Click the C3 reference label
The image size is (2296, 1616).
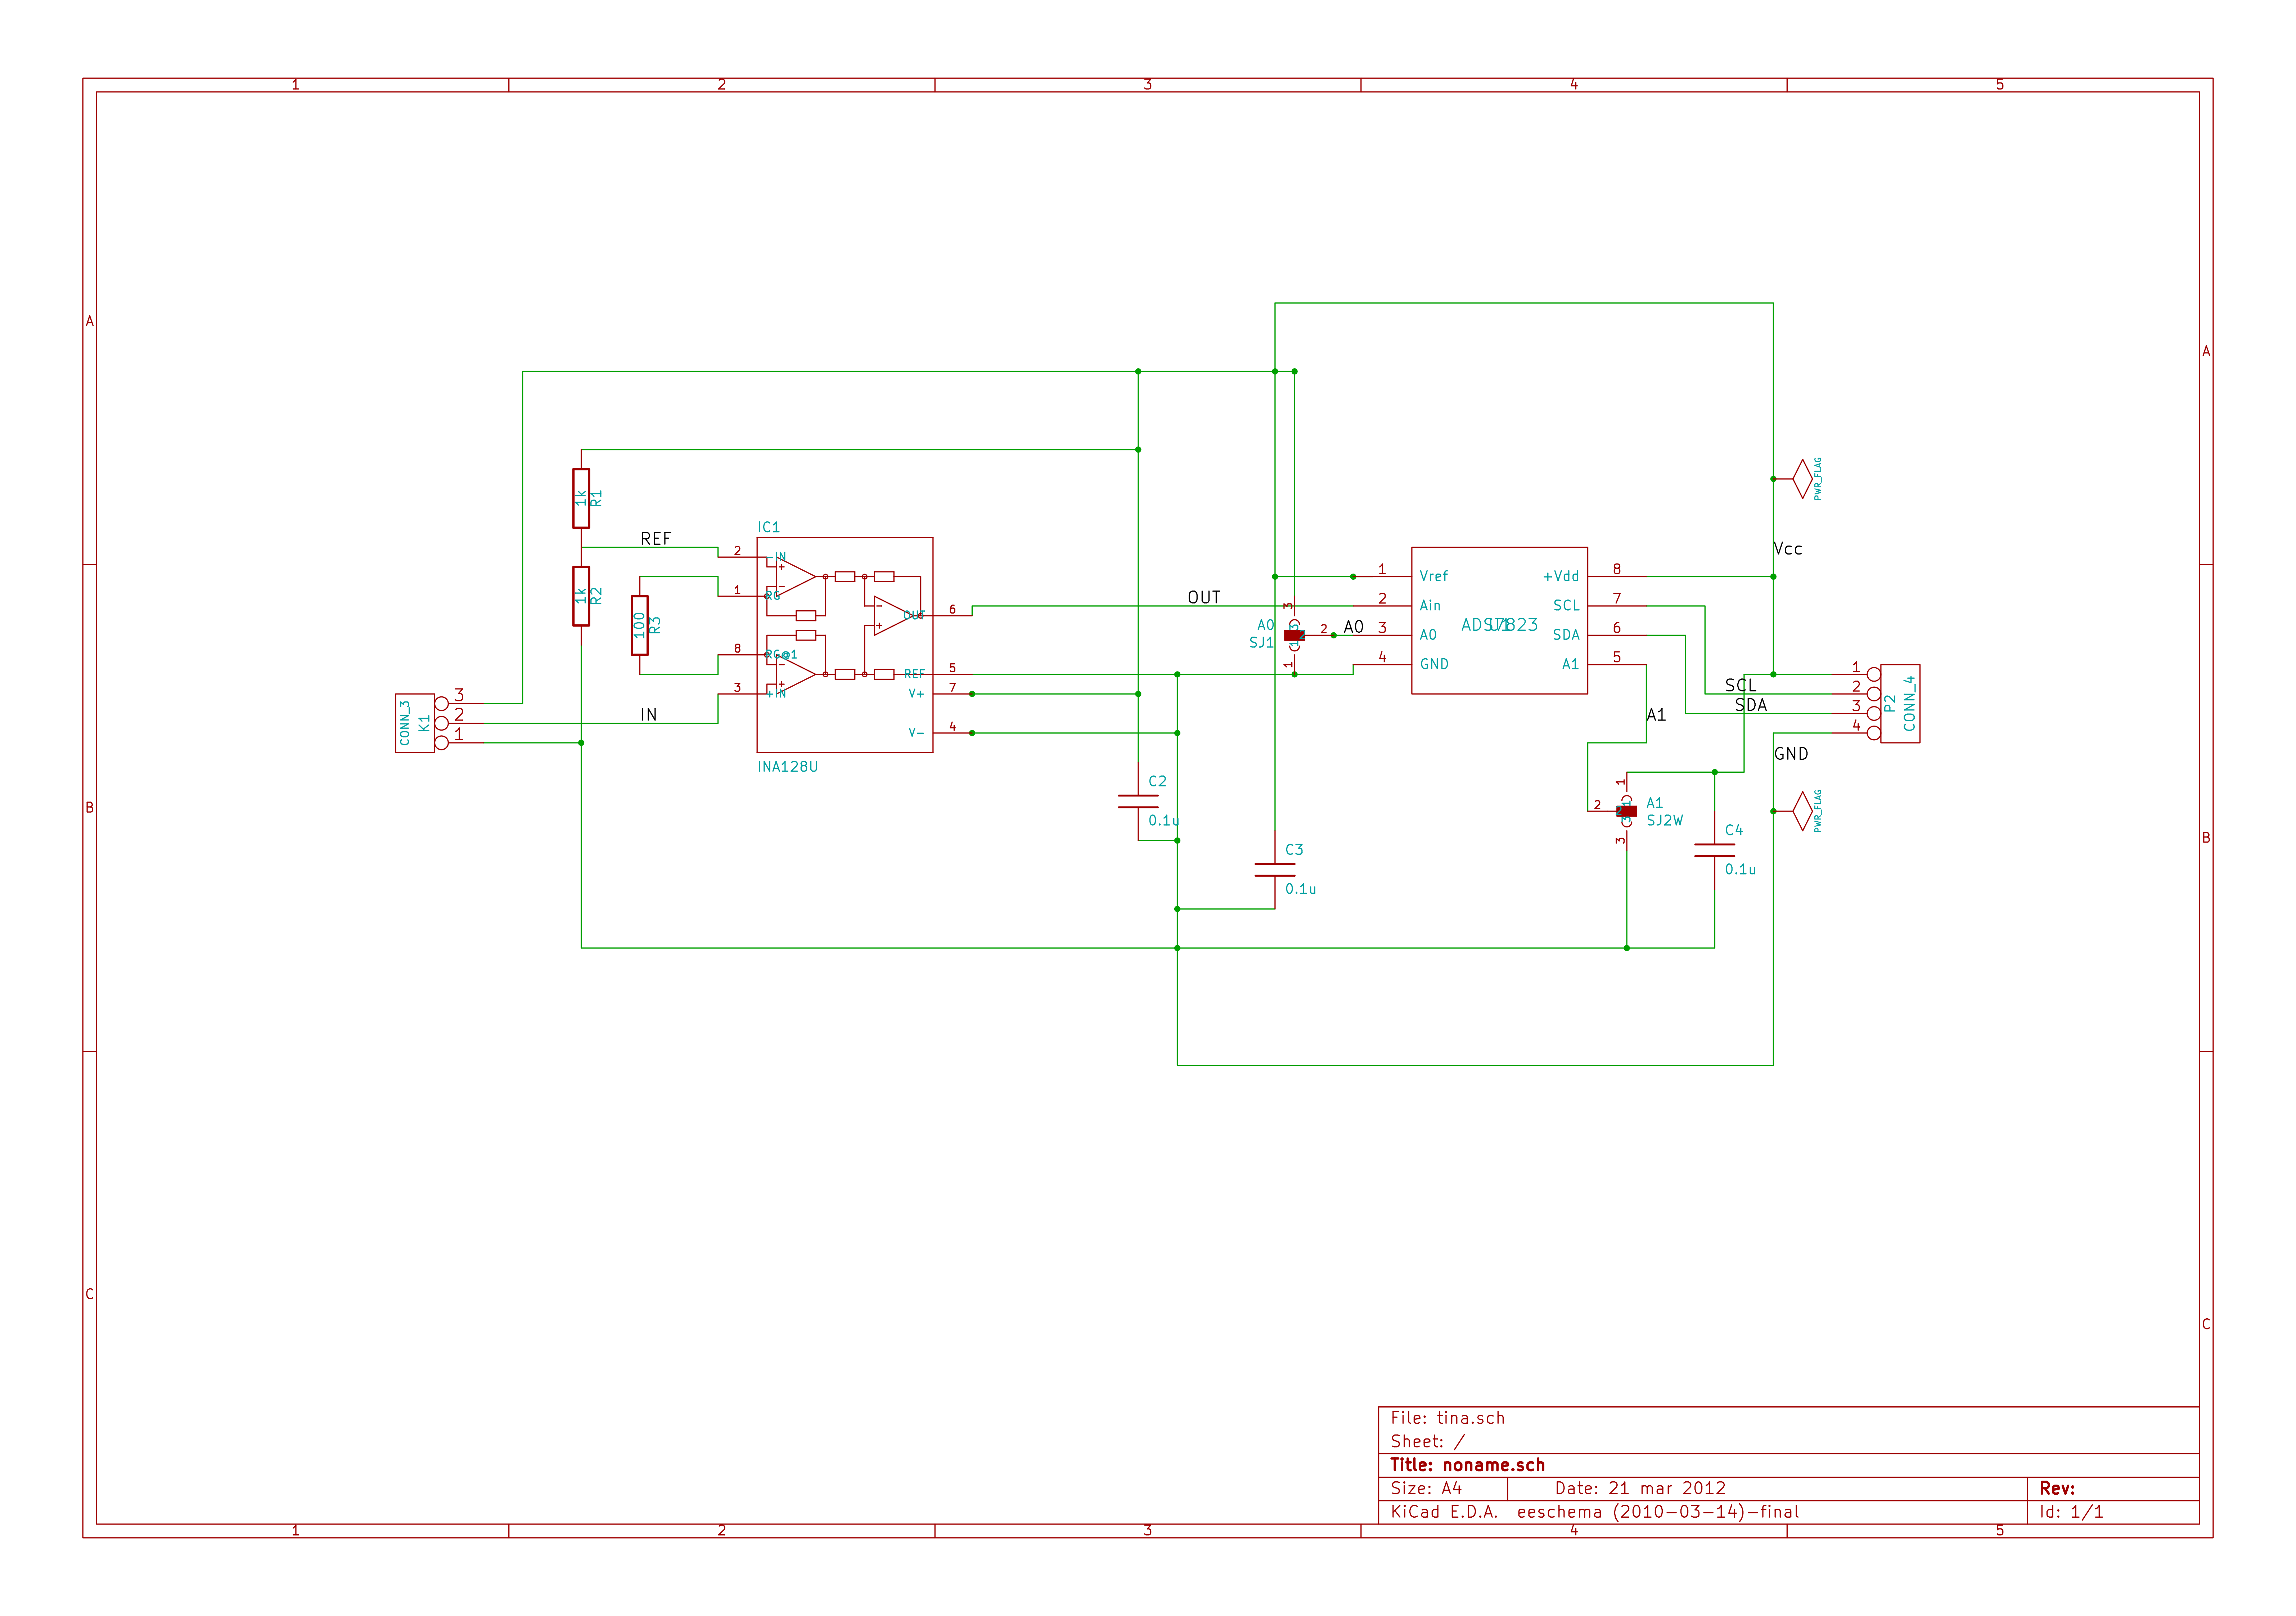(1294, 850)
